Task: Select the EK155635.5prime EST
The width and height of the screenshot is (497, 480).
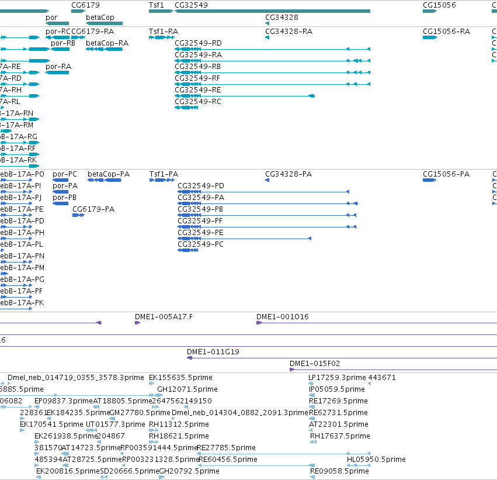Action: click(x=180, y=378)
